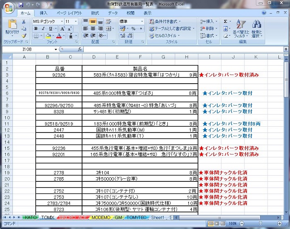Screen dimensions: 290x229
Task: Switch to データ ribbon tab
Action: coord(113,13)
